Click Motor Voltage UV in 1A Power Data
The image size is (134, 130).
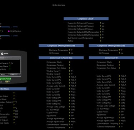coord(54,98)
